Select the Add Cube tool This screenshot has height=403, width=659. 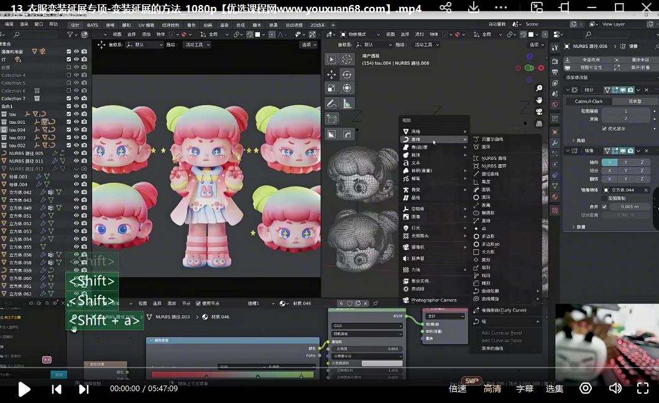click(x=331, y=119)
